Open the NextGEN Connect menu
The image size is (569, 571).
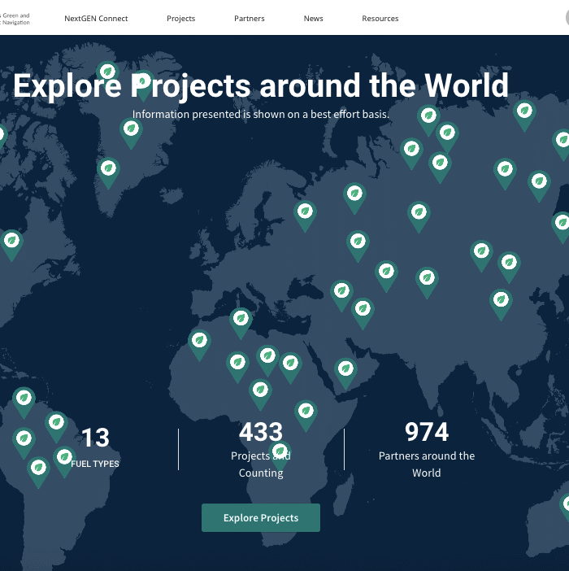tap(96, 19)
